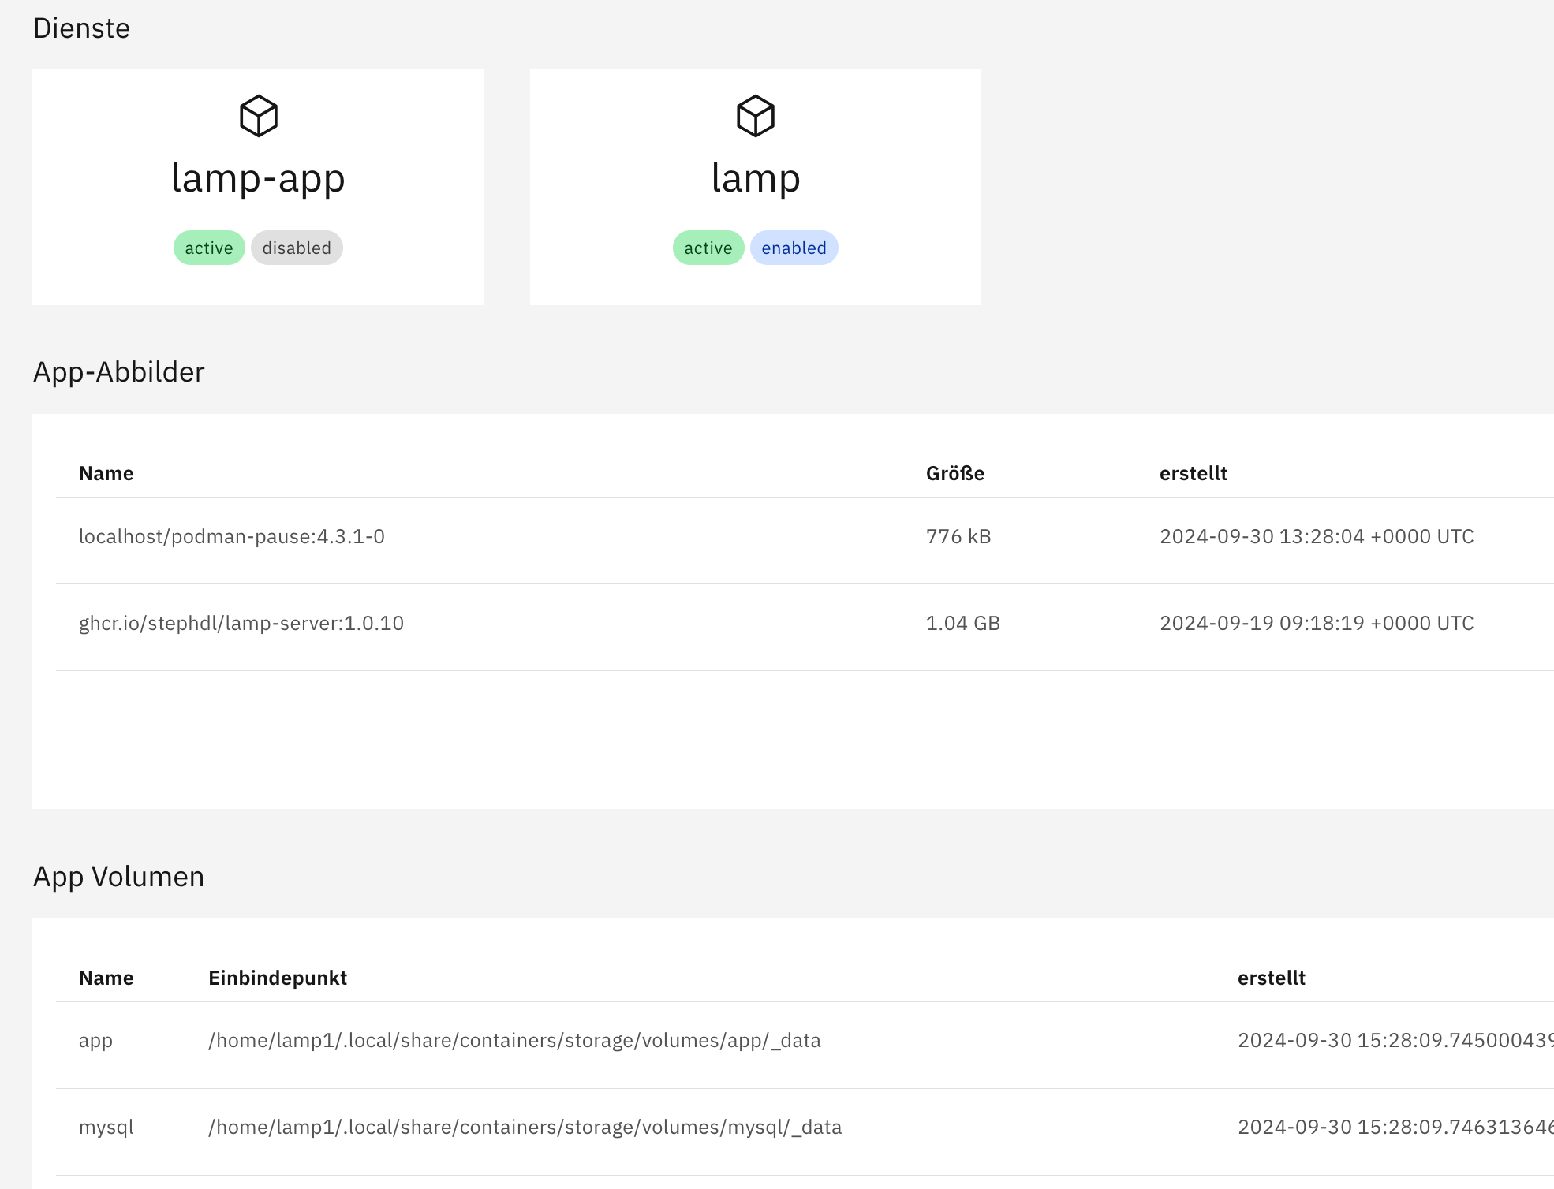Image resolution: width=1554 pixels, height=1189 pixels.
Task: Sort images by Größe column header
Action: click(x=955, y=473)
